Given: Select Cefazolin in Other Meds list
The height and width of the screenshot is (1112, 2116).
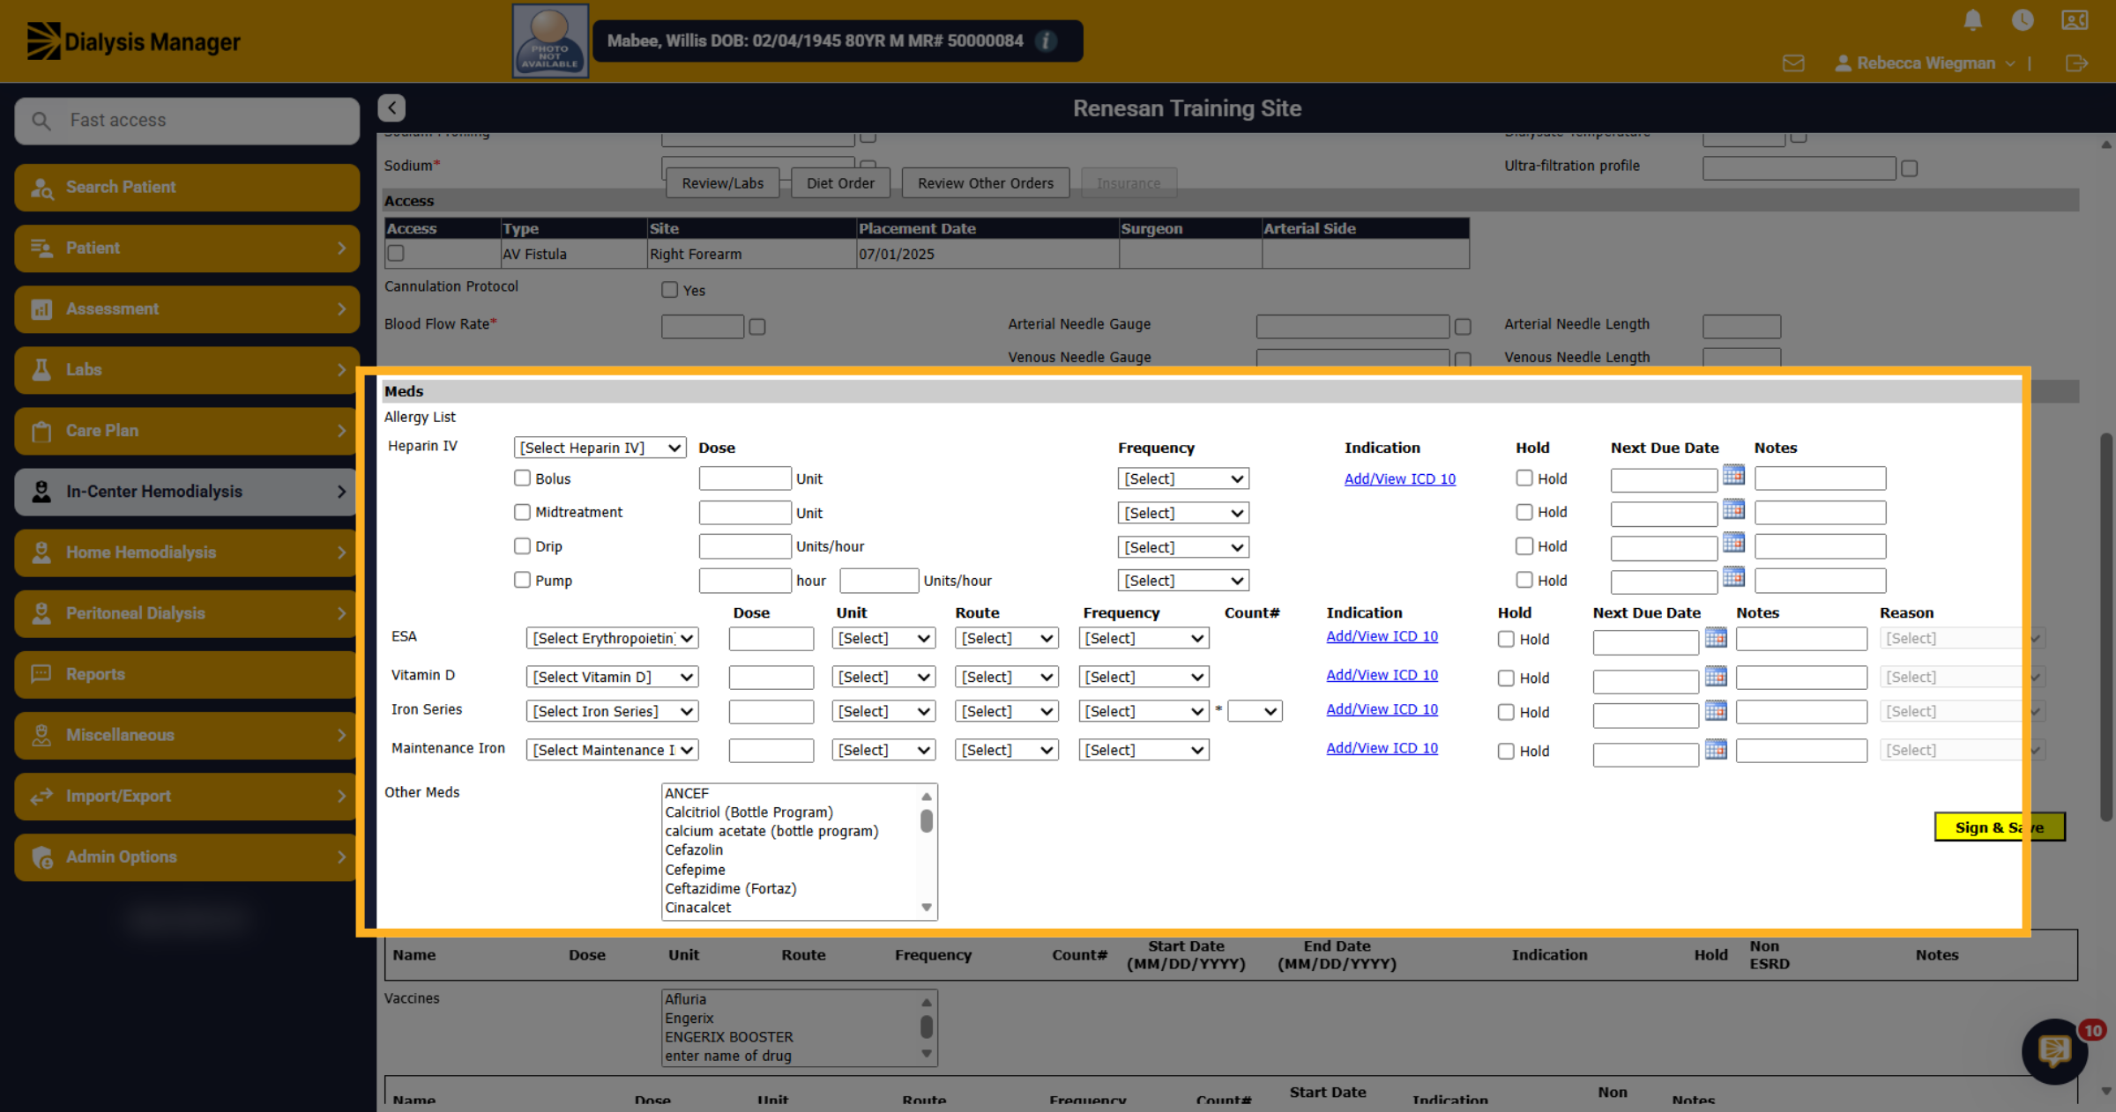Looking at the screenshot, I should (694, 849).
